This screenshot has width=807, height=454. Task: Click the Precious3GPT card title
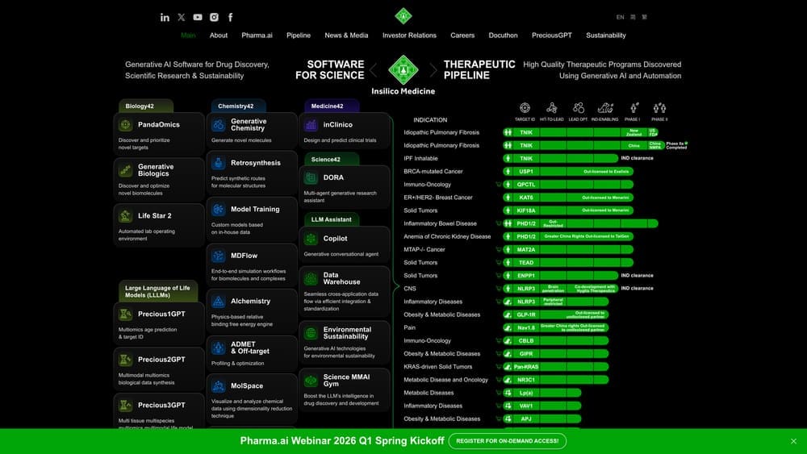point(161,405)
